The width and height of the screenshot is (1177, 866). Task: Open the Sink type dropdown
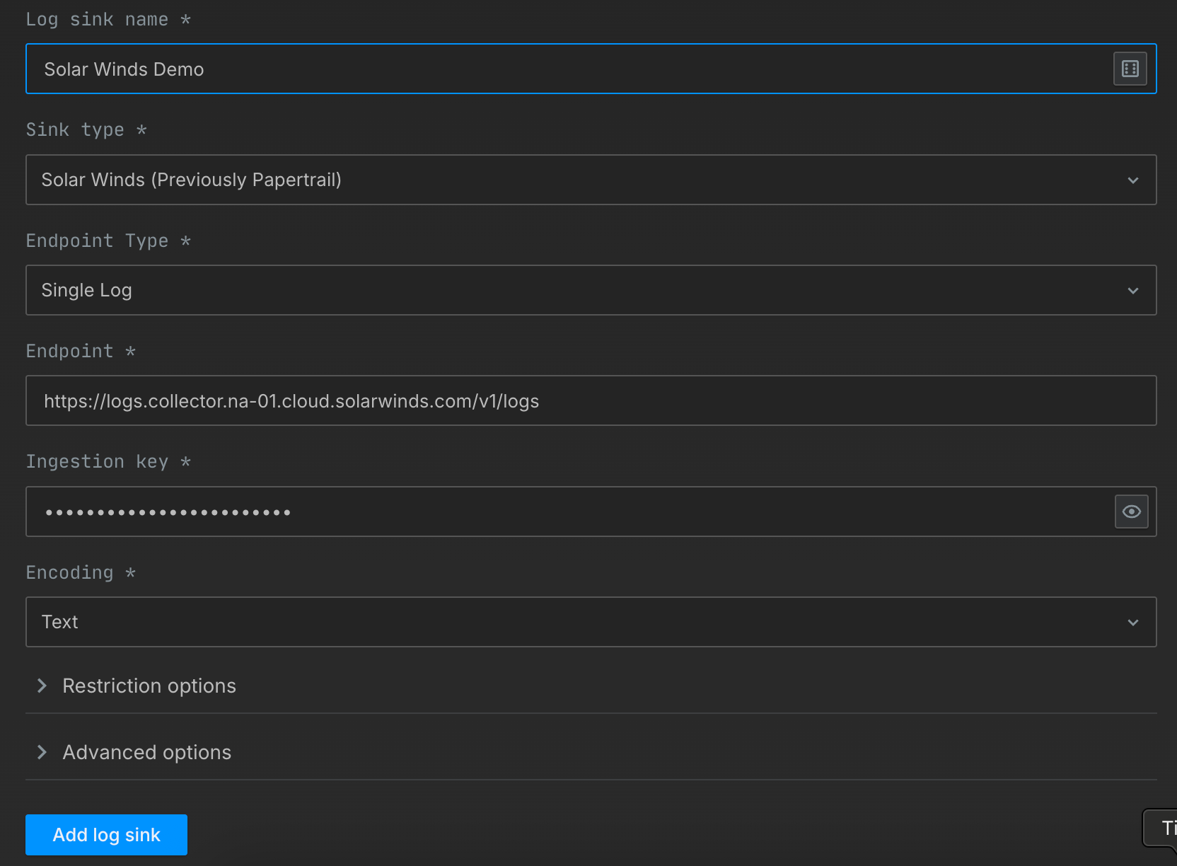[x=591, y=180]
